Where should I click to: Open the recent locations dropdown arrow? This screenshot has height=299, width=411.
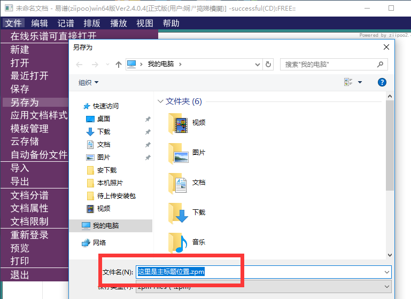(x=107, y=65)
